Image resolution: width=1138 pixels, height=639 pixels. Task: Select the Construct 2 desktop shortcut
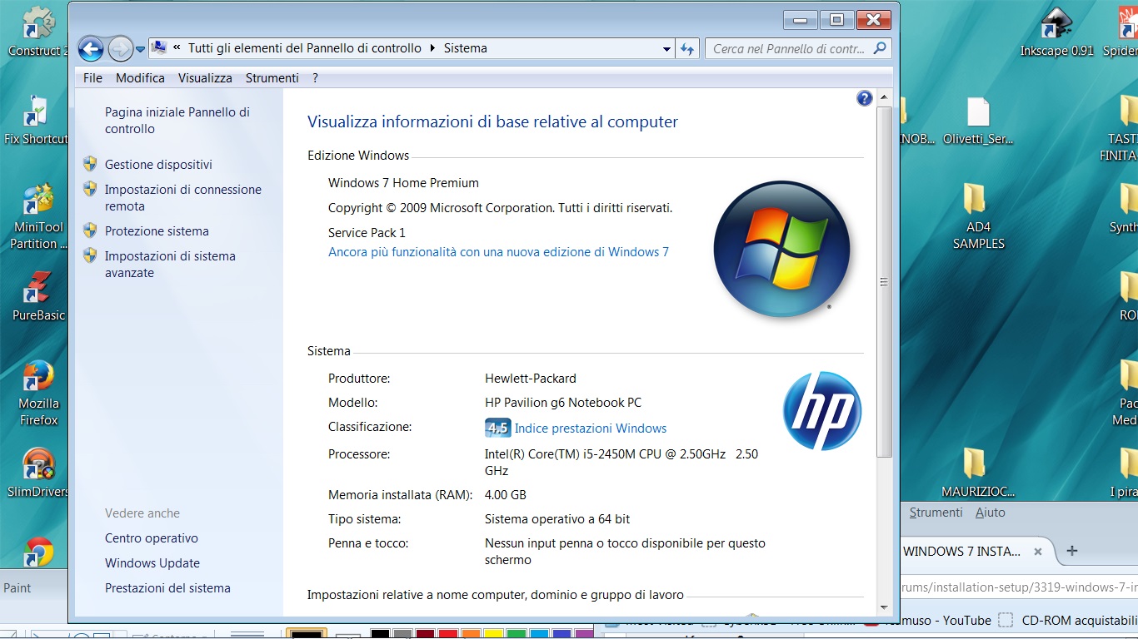pos(37,32)
